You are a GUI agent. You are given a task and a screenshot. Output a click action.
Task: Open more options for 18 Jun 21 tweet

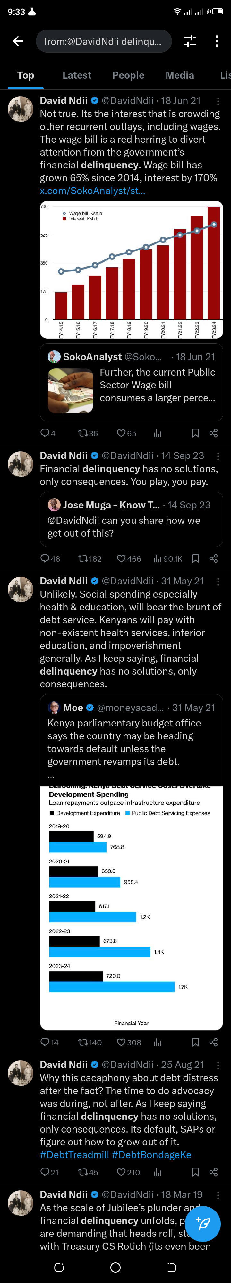tap(218, 101)
